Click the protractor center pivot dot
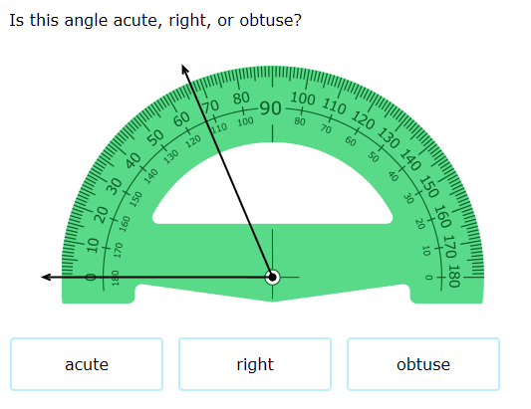 [x=272, y=278]
